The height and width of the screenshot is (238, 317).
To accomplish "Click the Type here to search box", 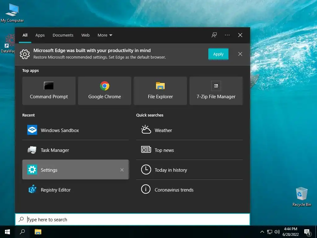I will 132,219.
